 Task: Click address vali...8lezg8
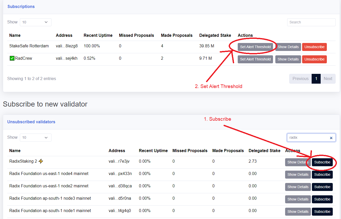click(67, 46)
